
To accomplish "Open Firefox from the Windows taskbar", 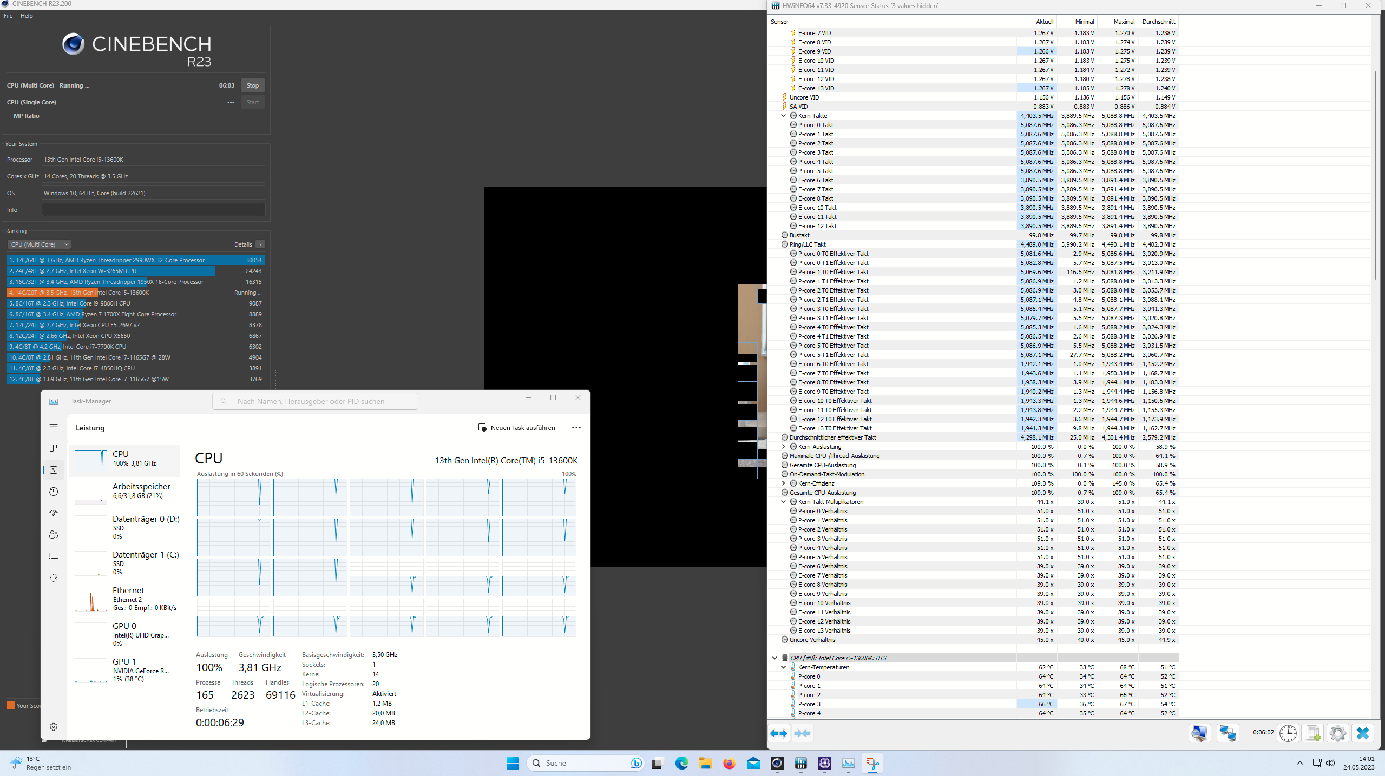I will tap(729, 763).
